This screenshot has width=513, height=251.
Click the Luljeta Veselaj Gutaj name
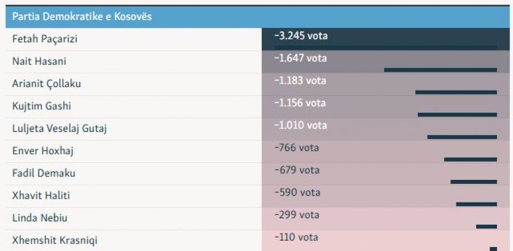point(59,129)
